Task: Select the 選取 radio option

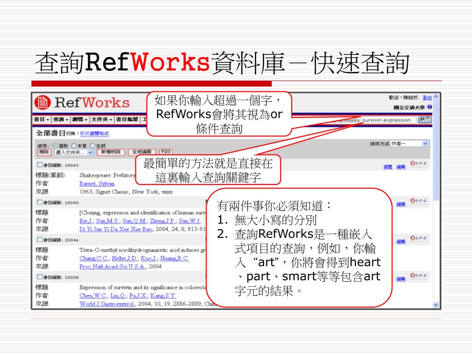Action: [55, 146]
